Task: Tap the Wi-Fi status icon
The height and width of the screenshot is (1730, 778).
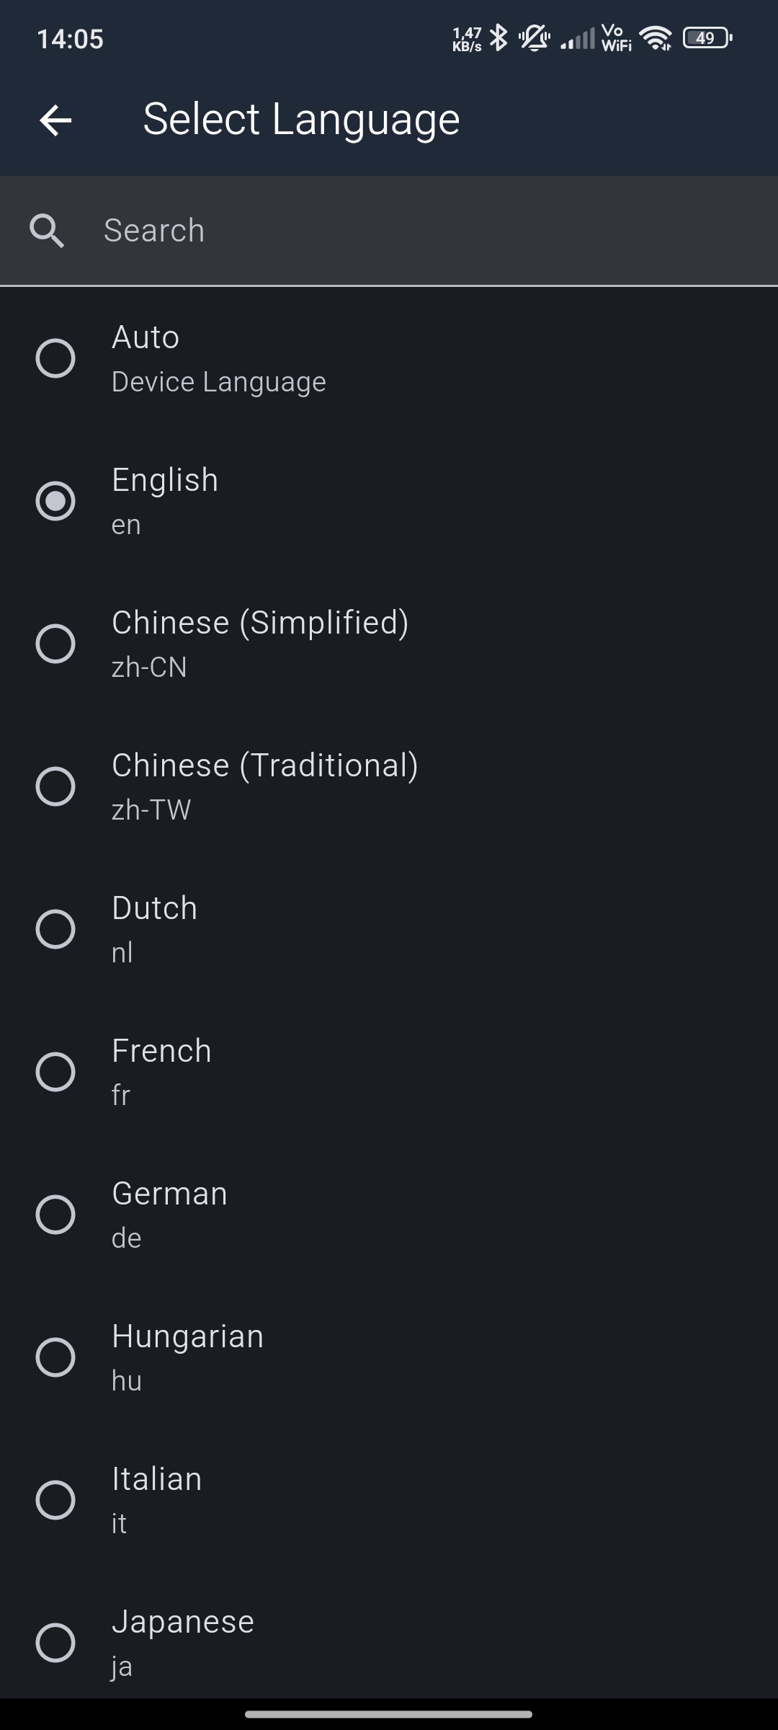Action: pos(656,38)
